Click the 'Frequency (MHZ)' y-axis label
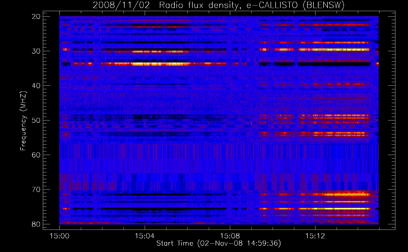Viewport: 408px width, 252px height. coord(23,121)
